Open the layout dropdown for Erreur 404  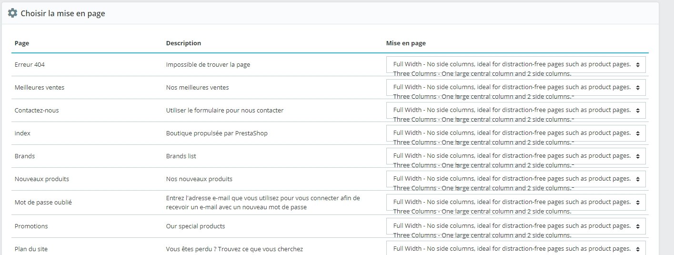pyautogui.click(x=516, y=64)
